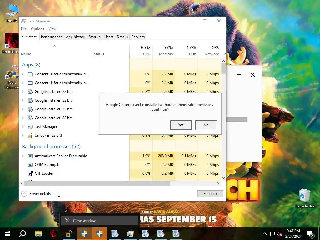Click the Unlocker (32 bit) process icon
This screenshot has width=320, height=240.
point(30,135)
